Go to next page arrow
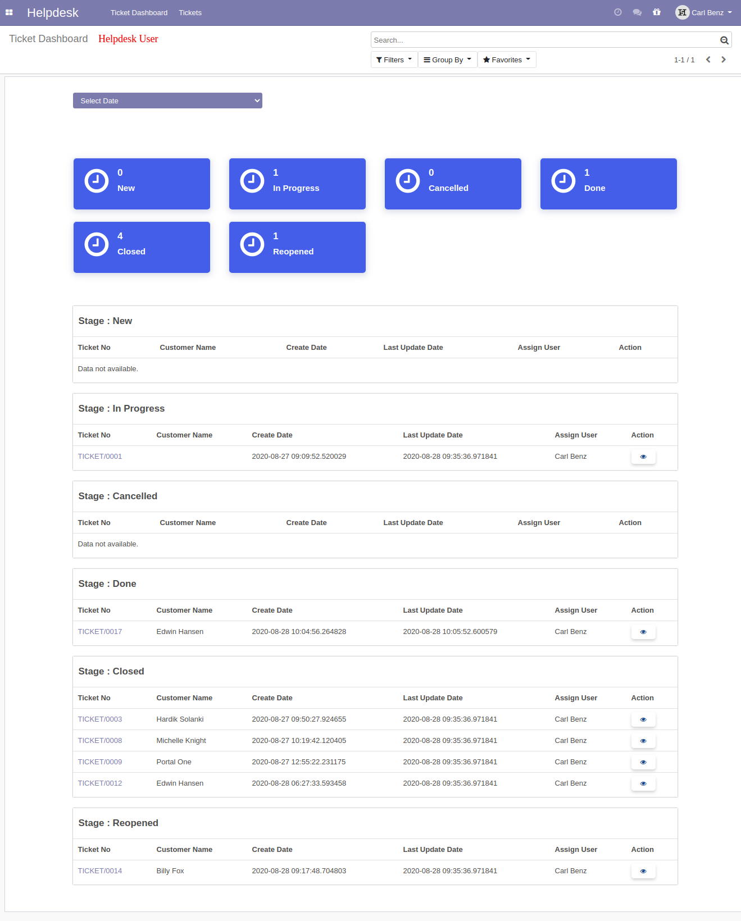 724,60
